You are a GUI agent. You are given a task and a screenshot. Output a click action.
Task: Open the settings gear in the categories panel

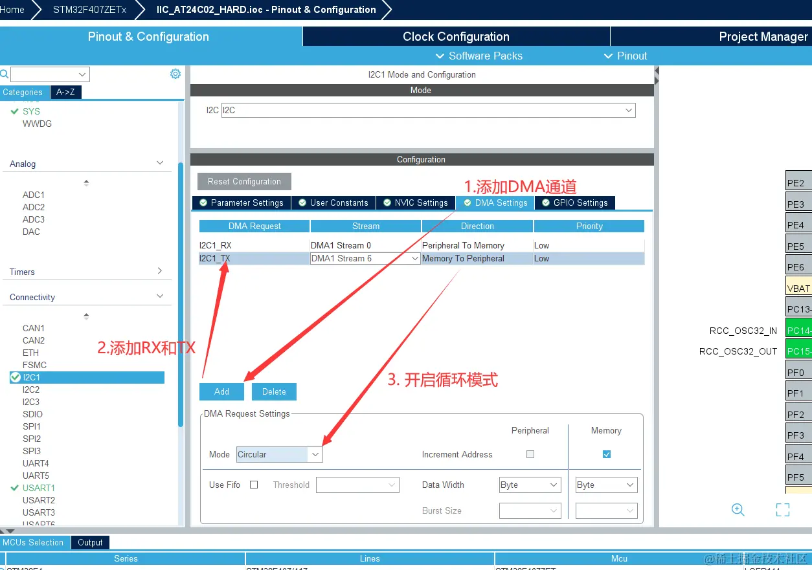[x=175, y=74]
